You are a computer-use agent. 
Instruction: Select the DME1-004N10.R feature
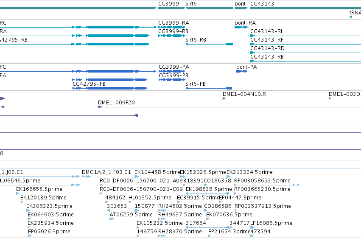244,94
